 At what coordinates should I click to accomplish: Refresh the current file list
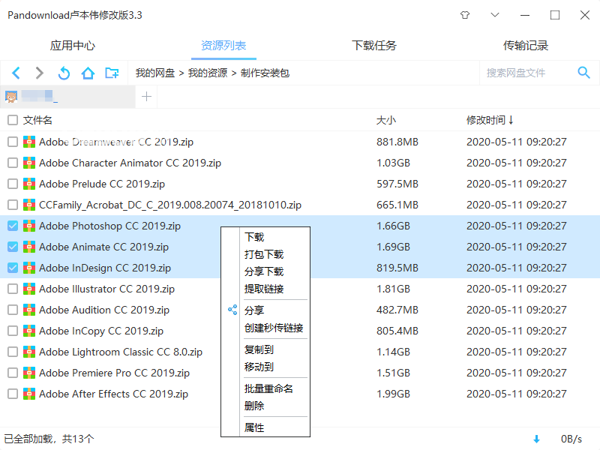(64, 73)
